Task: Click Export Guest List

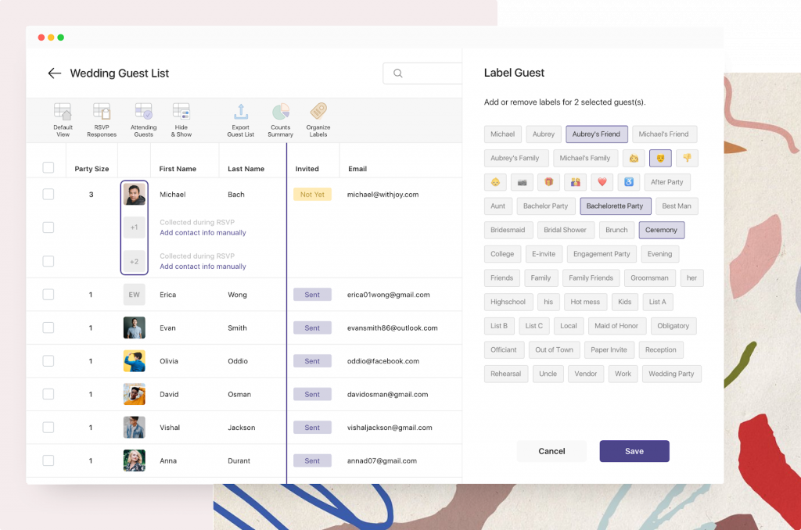Action: pos(241,120)
